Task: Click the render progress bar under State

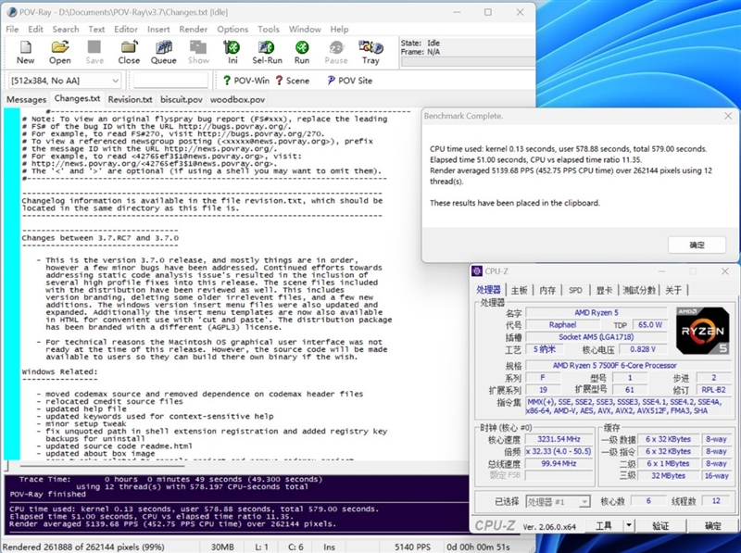Action: [x=468, y=62]
